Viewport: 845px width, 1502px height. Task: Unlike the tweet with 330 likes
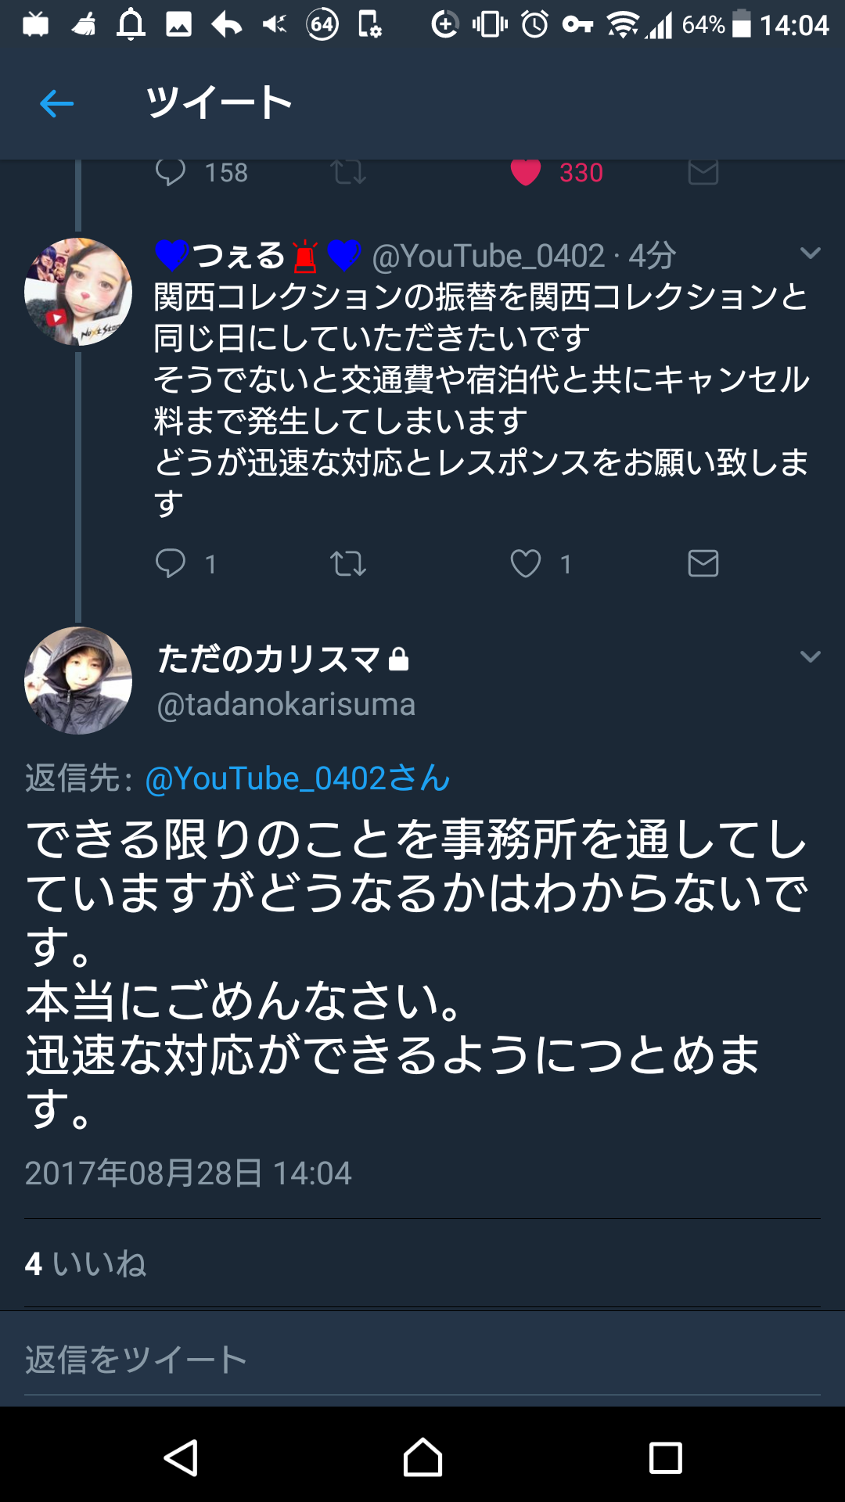(526, 173)
